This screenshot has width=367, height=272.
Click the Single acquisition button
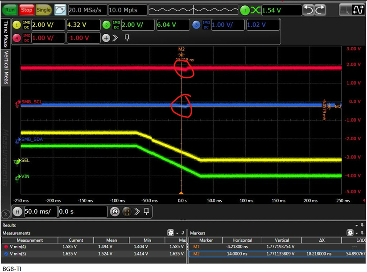(x=44, y=10)
